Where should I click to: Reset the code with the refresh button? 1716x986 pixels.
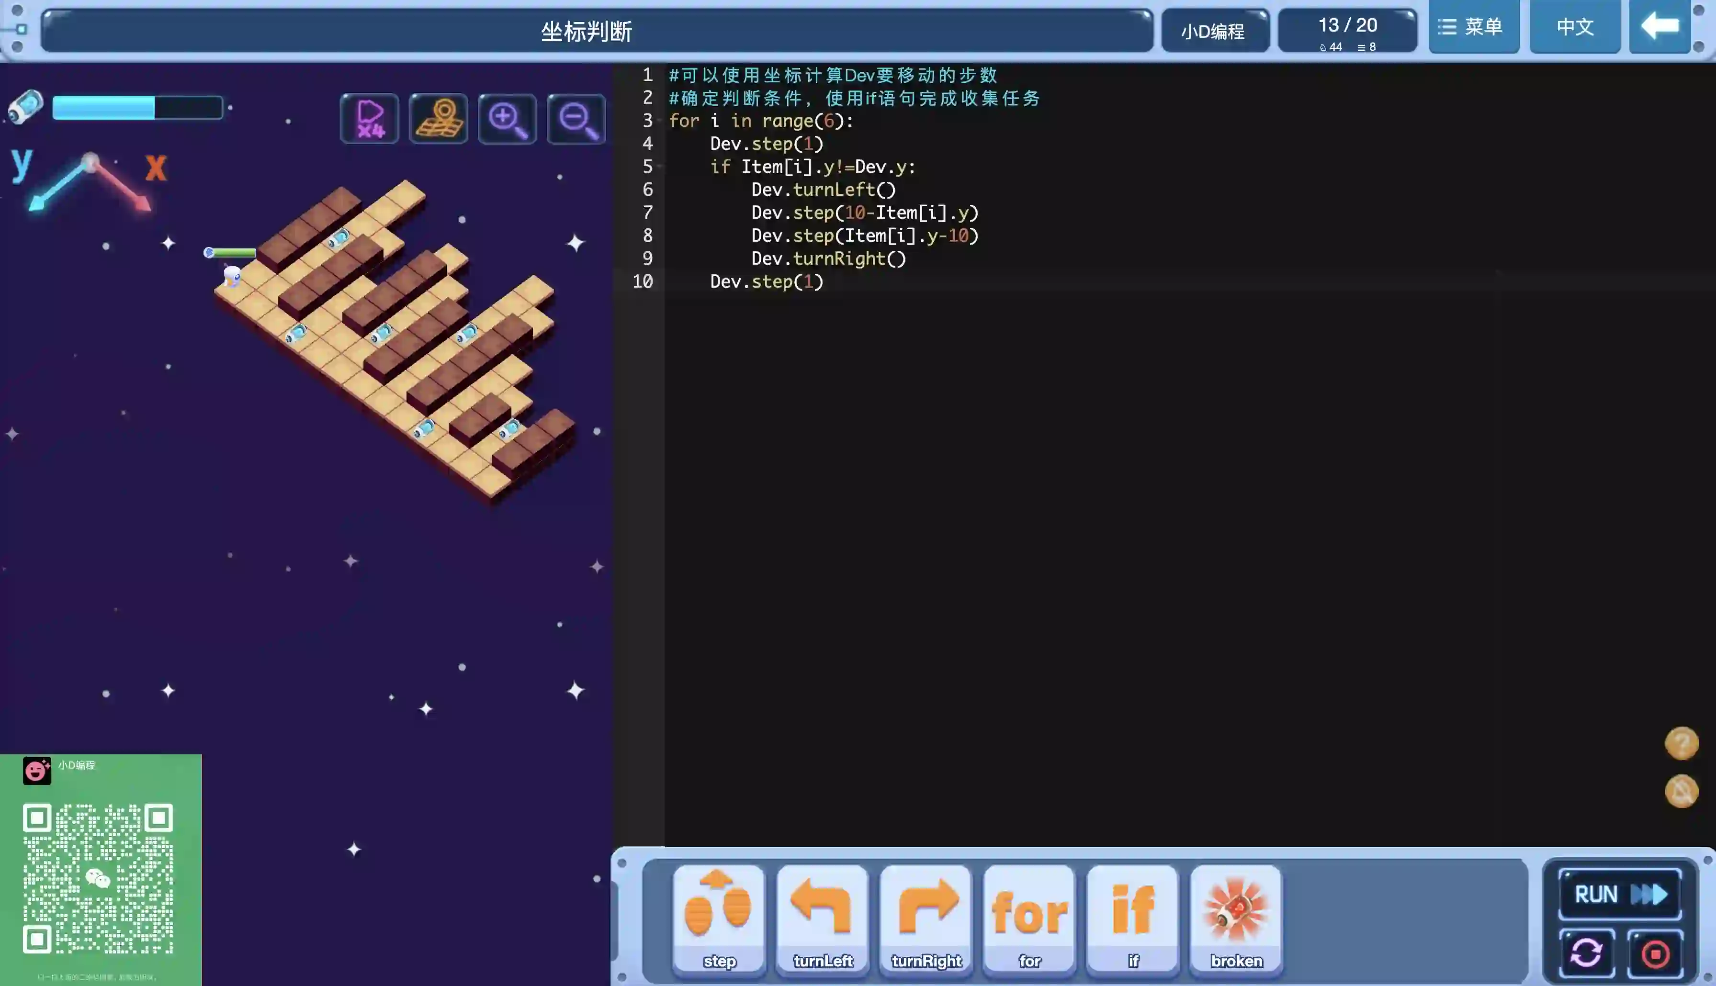click(1586, 953)
